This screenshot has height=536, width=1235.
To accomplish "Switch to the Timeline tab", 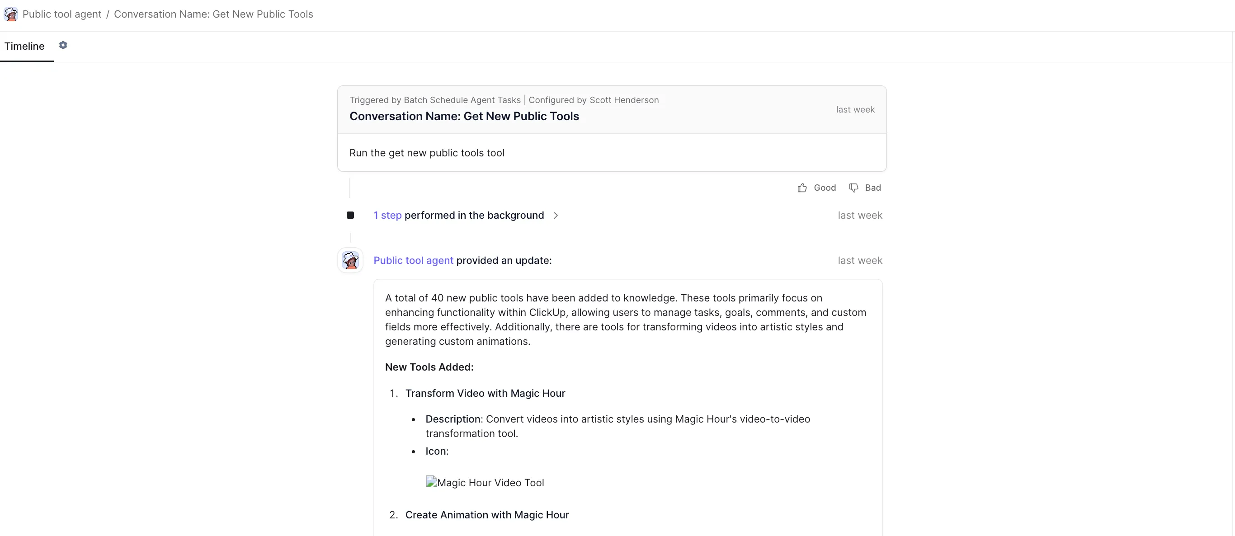I will click(24, 46).
